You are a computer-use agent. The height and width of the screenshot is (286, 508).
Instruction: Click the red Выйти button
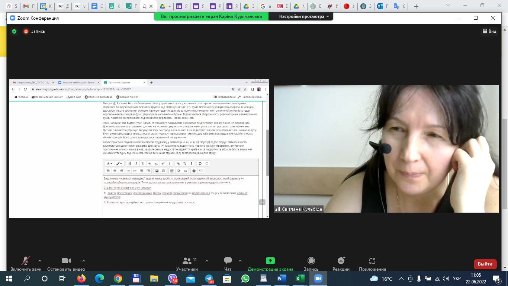pyautogui.click(x=485, y=264)
